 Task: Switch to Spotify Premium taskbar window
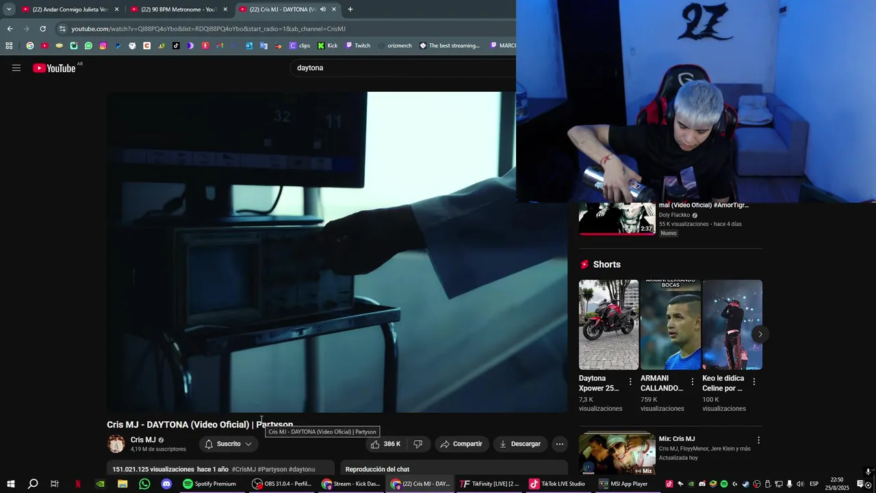pyautogui.click(x=211, y=484)
